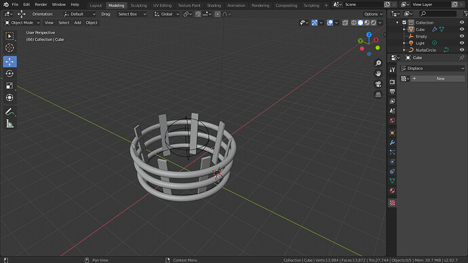Switch to the Sculpting workspace tab

click(x=139, y=5)
